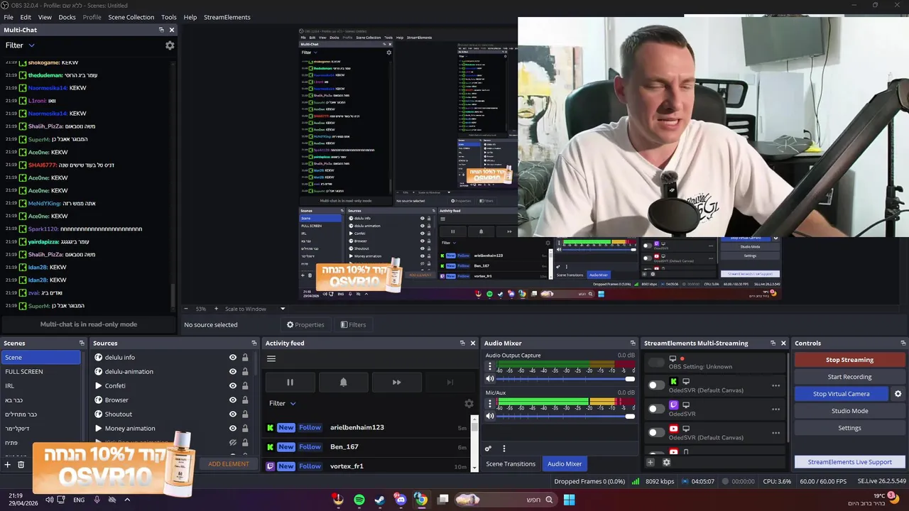Viewport: 909px width, 511px height.
Task: Switch to Scene Transitions tab
Action: tap(511, 464)
